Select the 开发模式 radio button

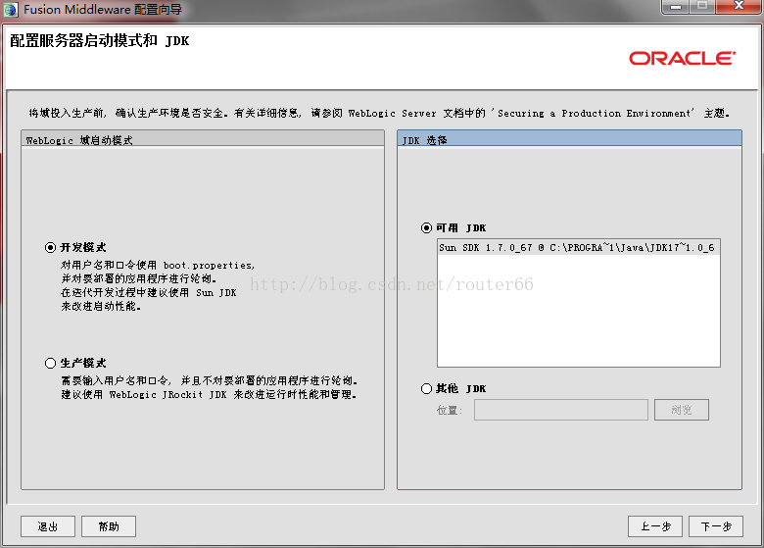[50, 248]
